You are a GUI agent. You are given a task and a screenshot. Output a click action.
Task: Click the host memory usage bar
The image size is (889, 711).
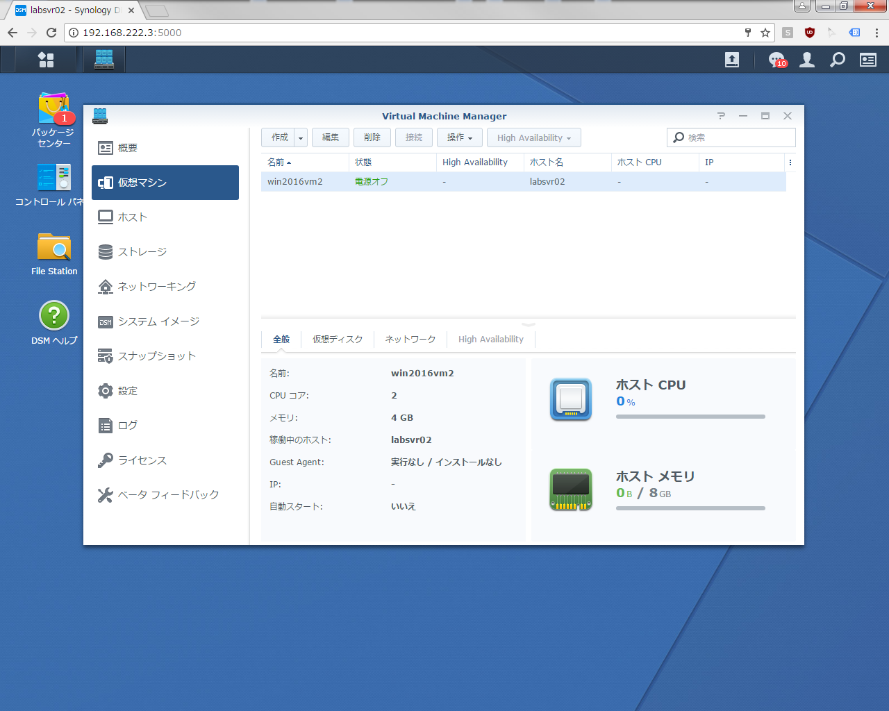[x=690, y=508]
